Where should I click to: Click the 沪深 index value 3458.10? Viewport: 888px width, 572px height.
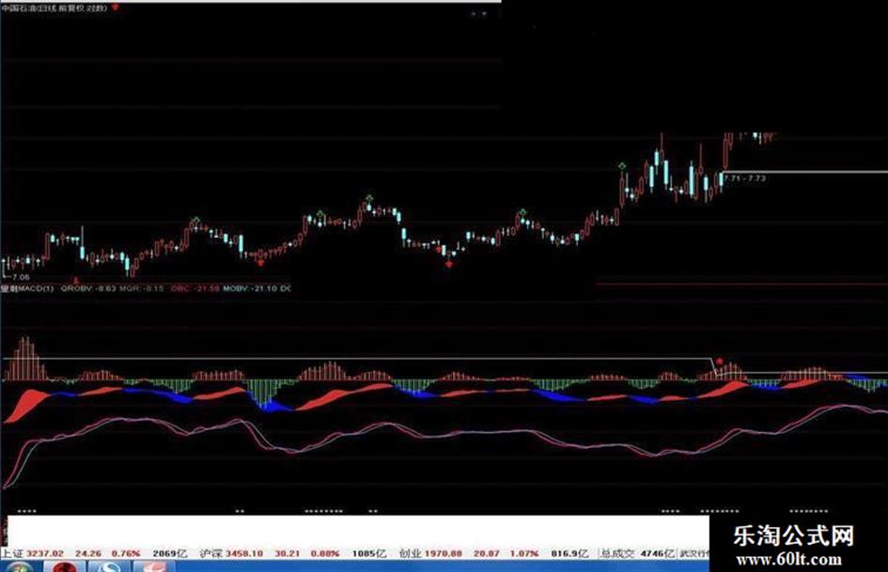244,553
